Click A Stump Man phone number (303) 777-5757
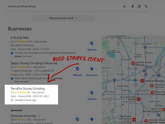The image size is (165, 124). coord(41,49)
